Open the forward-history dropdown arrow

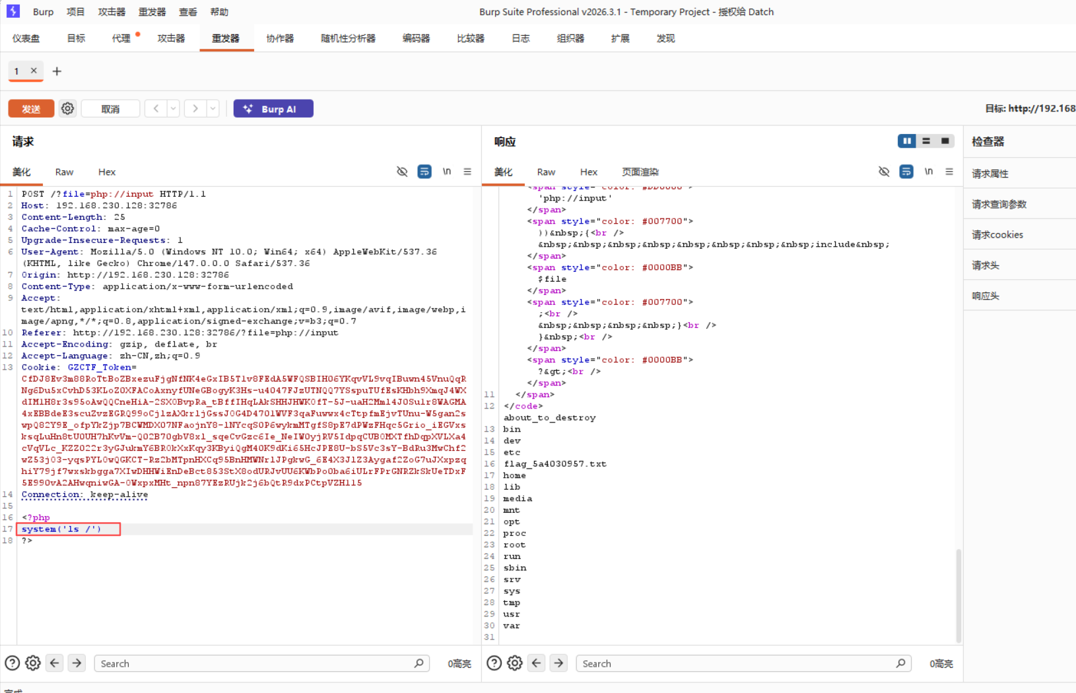coord(213,108)
